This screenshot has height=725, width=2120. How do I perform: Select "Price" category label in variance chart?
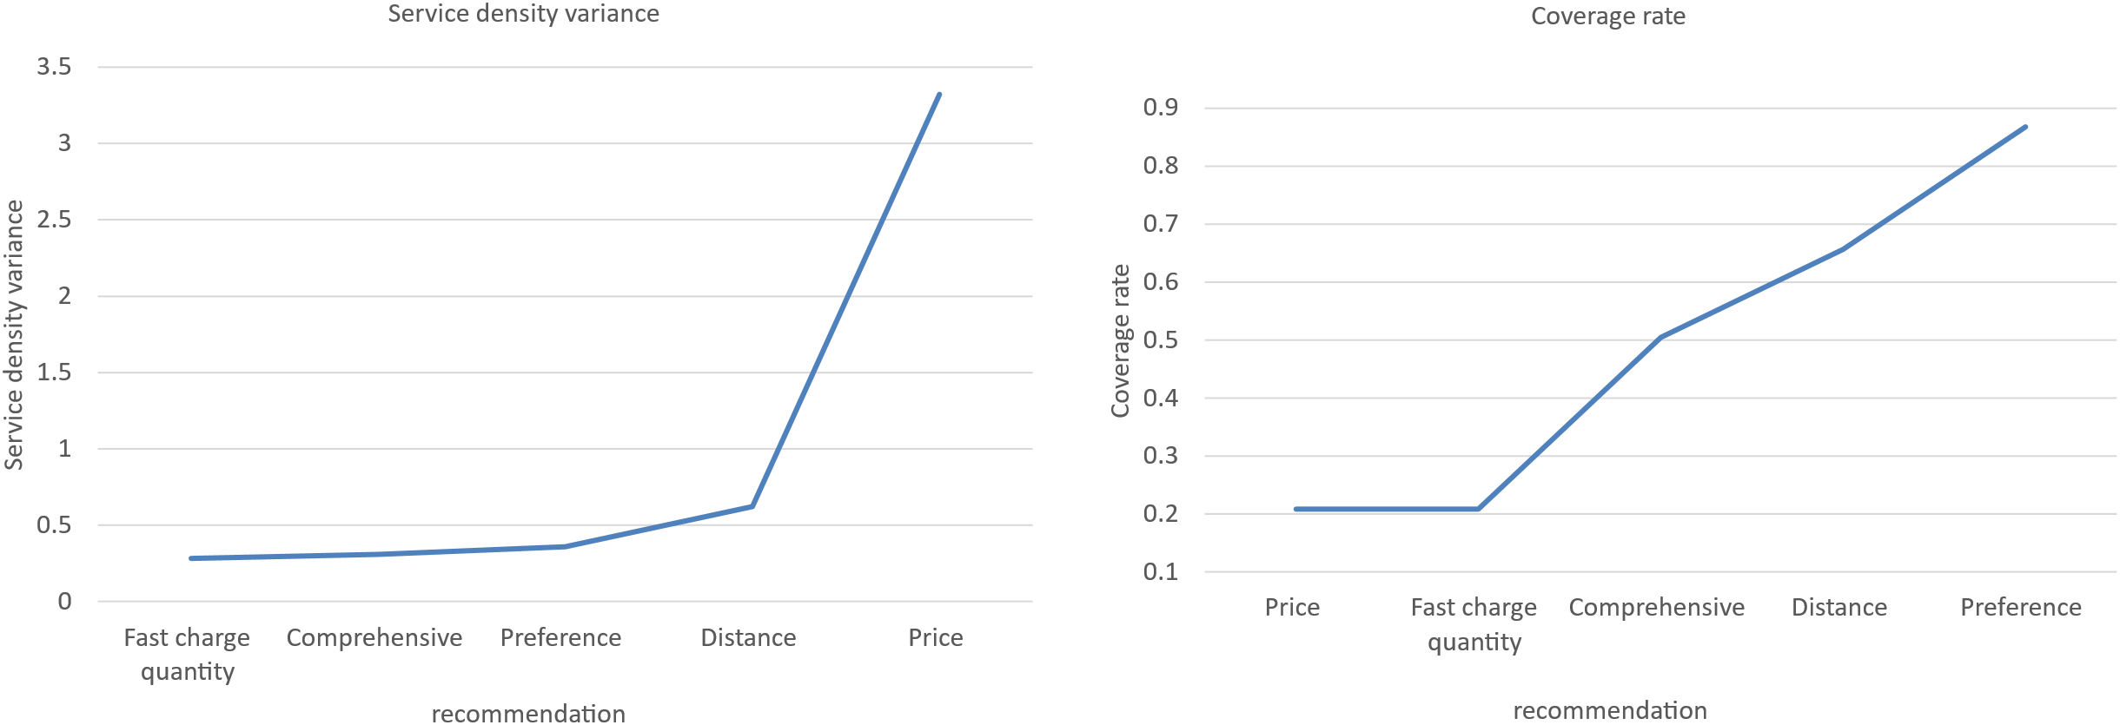point(936,638)
